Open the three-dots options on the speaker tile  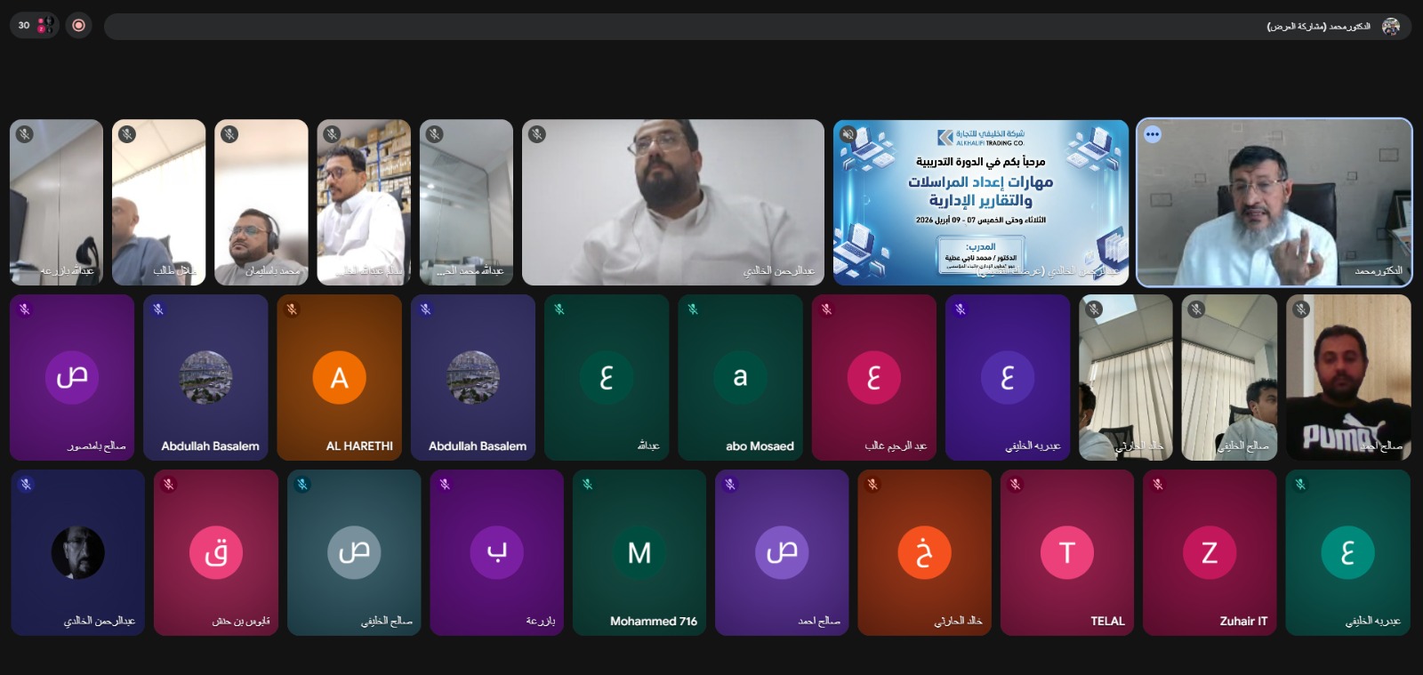pyautogui.click(x=1153, y=134)
